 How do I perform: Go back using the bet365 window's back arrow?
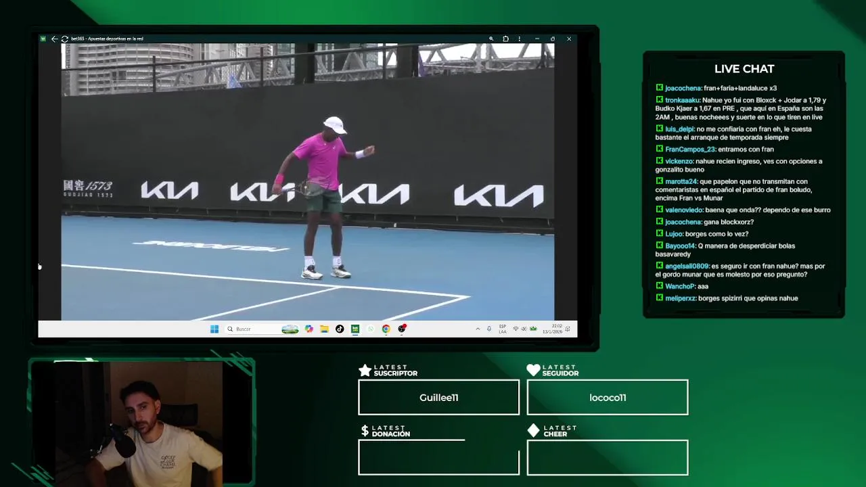[x=54, y=39]
